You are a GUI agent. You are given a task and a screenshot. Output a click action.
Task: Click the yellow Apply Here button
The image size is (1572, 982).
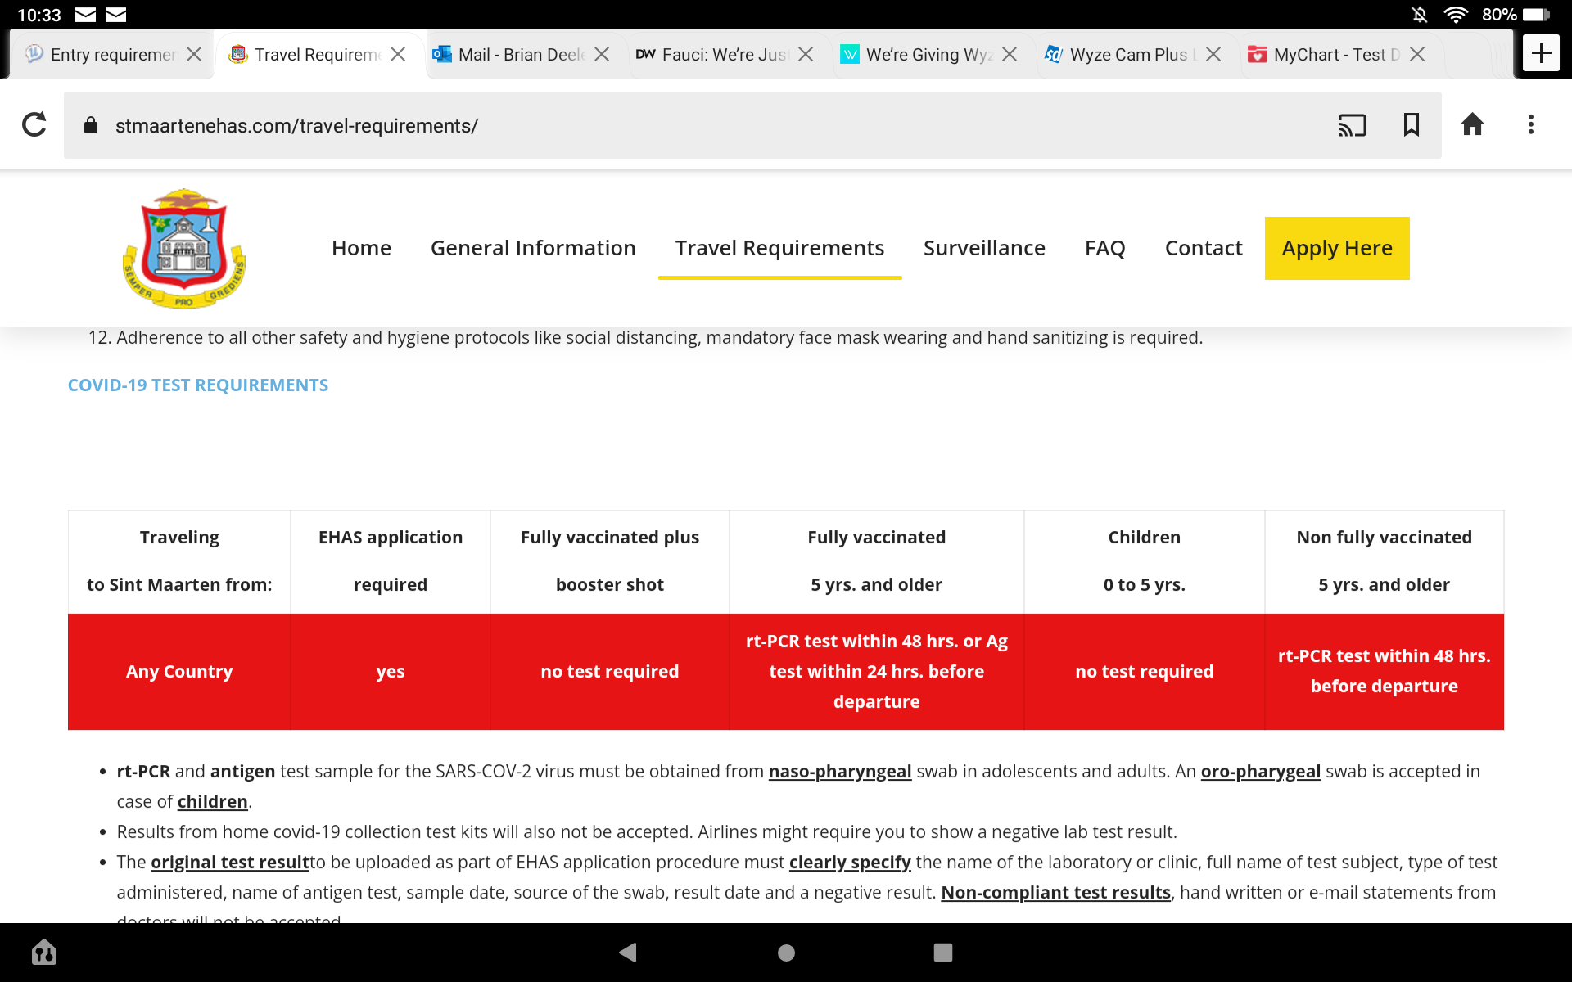pos(1337,248)
